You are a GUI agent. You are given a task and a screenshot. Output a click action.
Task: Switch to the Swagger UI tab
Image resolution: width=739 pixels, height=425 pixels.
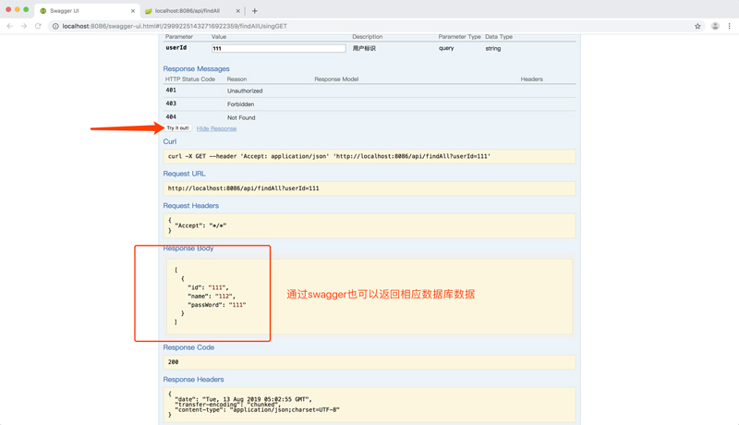pos(85,11)
